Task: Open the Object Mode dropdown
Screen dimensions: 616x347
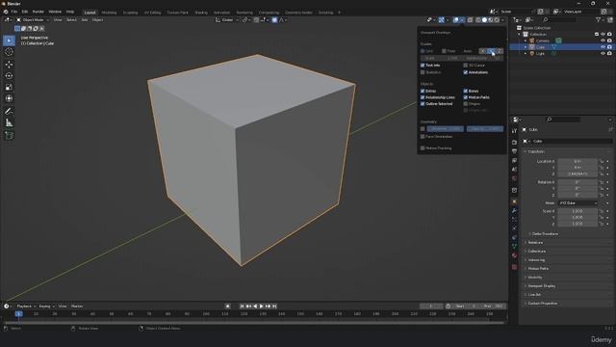Action: click(x=33, y=19)
